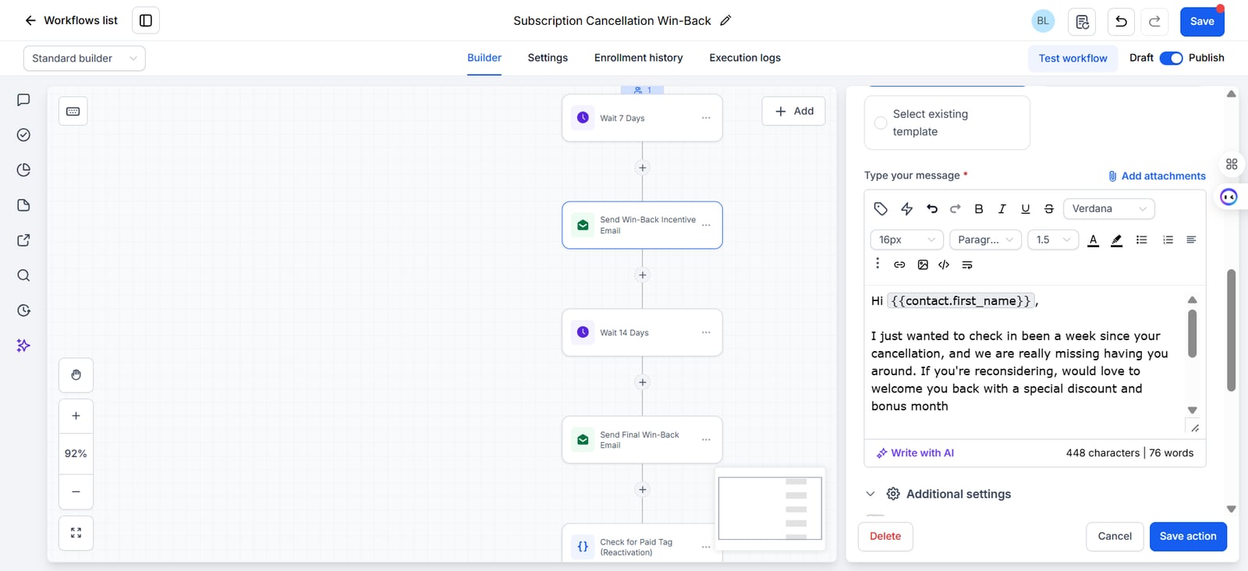Switch to the Settings tab
Screen dimensions: 1248x571
tap(548, 58)
